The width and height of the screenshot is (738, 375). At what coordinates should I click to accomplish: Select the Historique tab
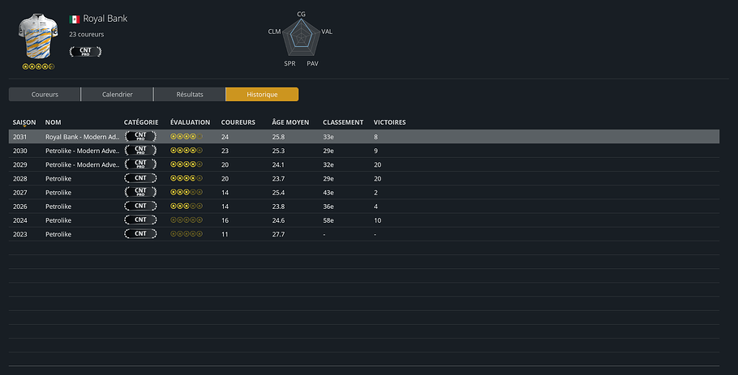pyautogui.click(x=262, y=95)
